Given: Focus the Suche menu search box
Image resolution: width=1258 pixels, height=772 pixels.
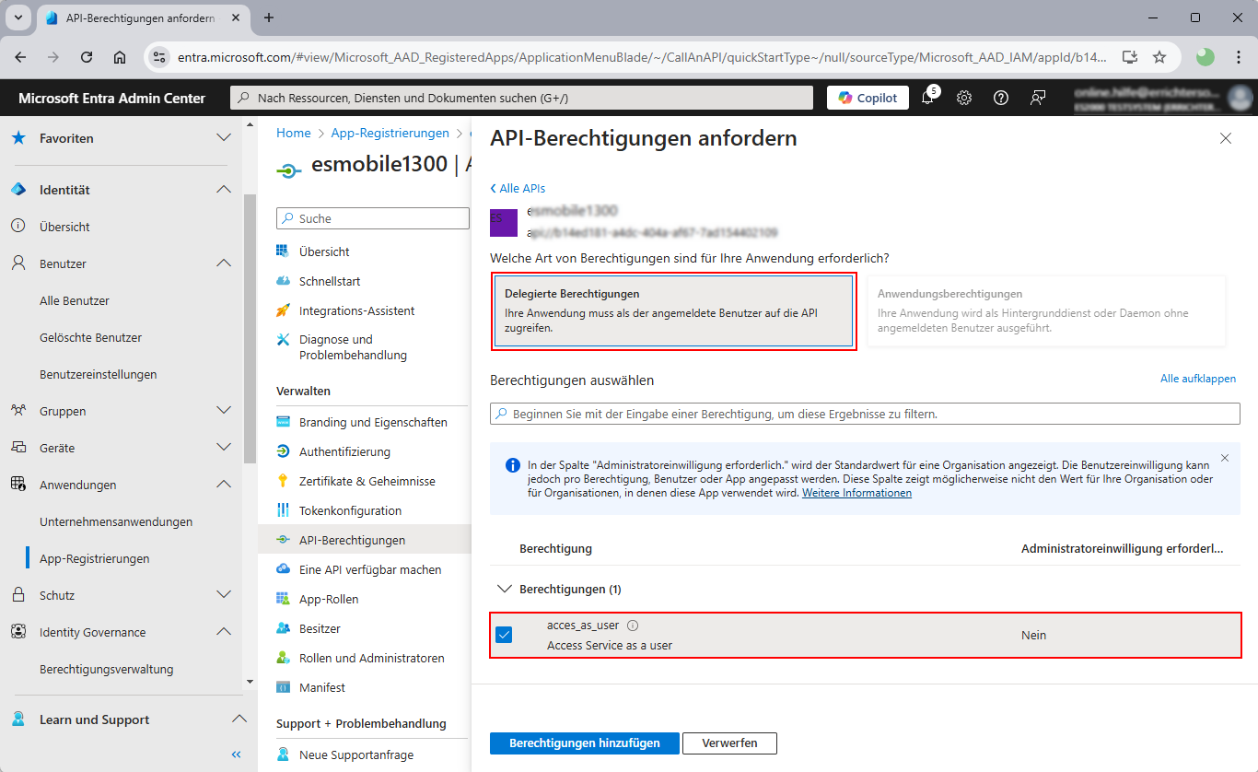Looking at the screenshot, I should pos(373,218).
